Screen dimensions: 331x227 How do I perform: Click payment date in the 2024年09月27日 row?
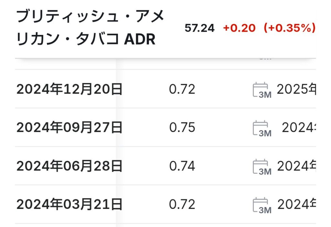pyautogui.click(x=299, y=128)
